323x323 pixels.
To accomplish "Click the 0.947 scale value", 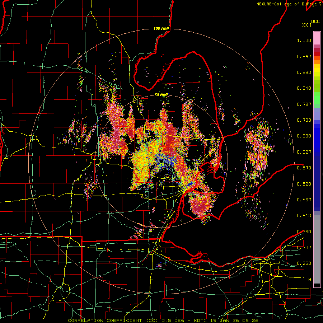I will point(304,56).
